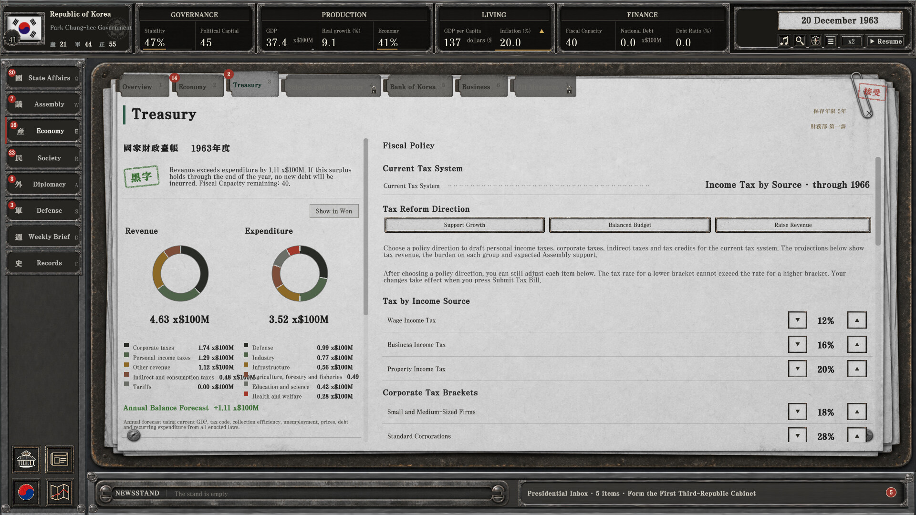
Task: Increase Property Income Tax rate
Action: tap(857, 369)
